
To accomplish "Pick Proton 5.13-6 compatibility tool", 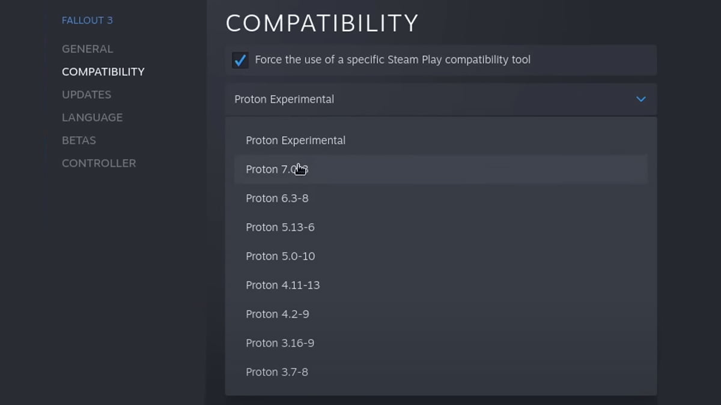I will pos(280,227).
